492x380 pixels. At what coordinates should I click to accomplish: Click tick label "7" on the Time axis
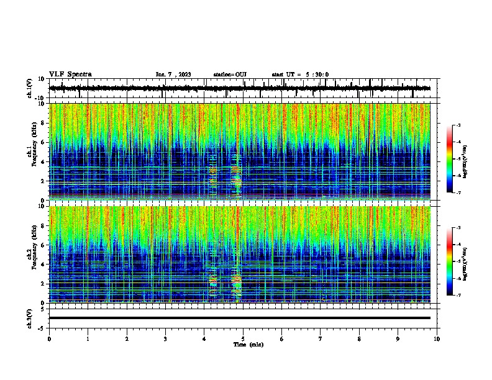pos(321,339)
